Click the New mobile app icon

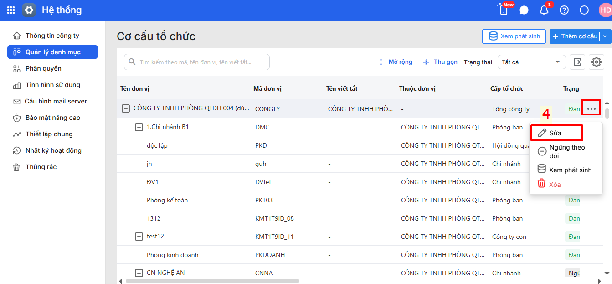pos(504,10)
